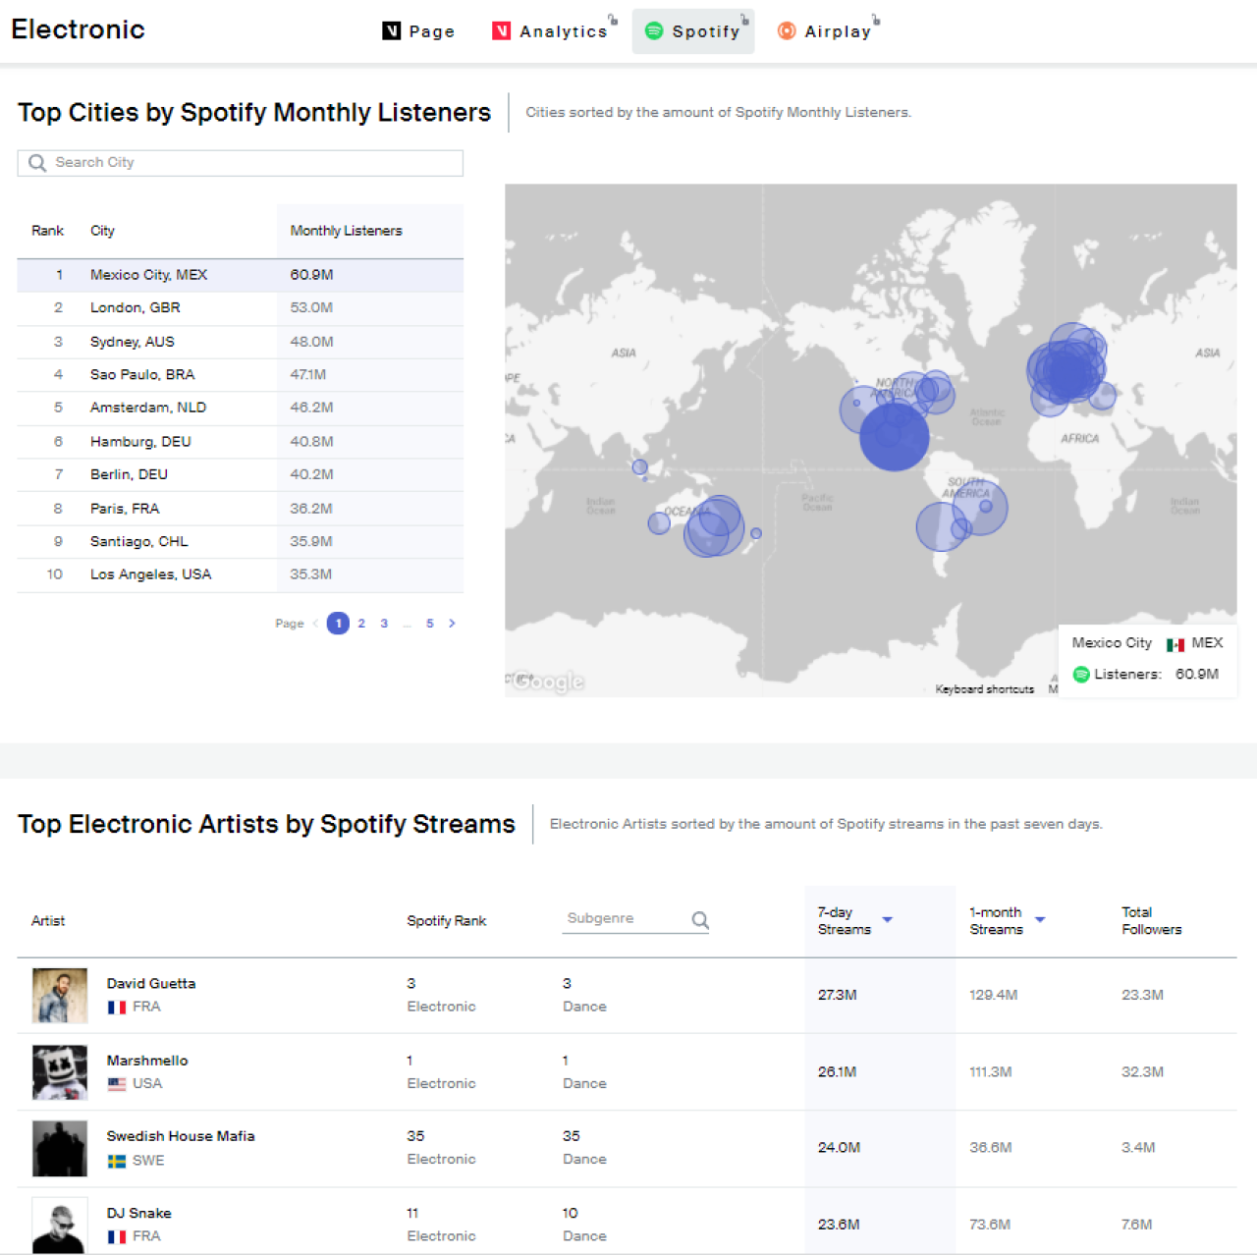1257x1255 pixels.
Task: Go to next page with right chevron
Action: coord(452,624)
